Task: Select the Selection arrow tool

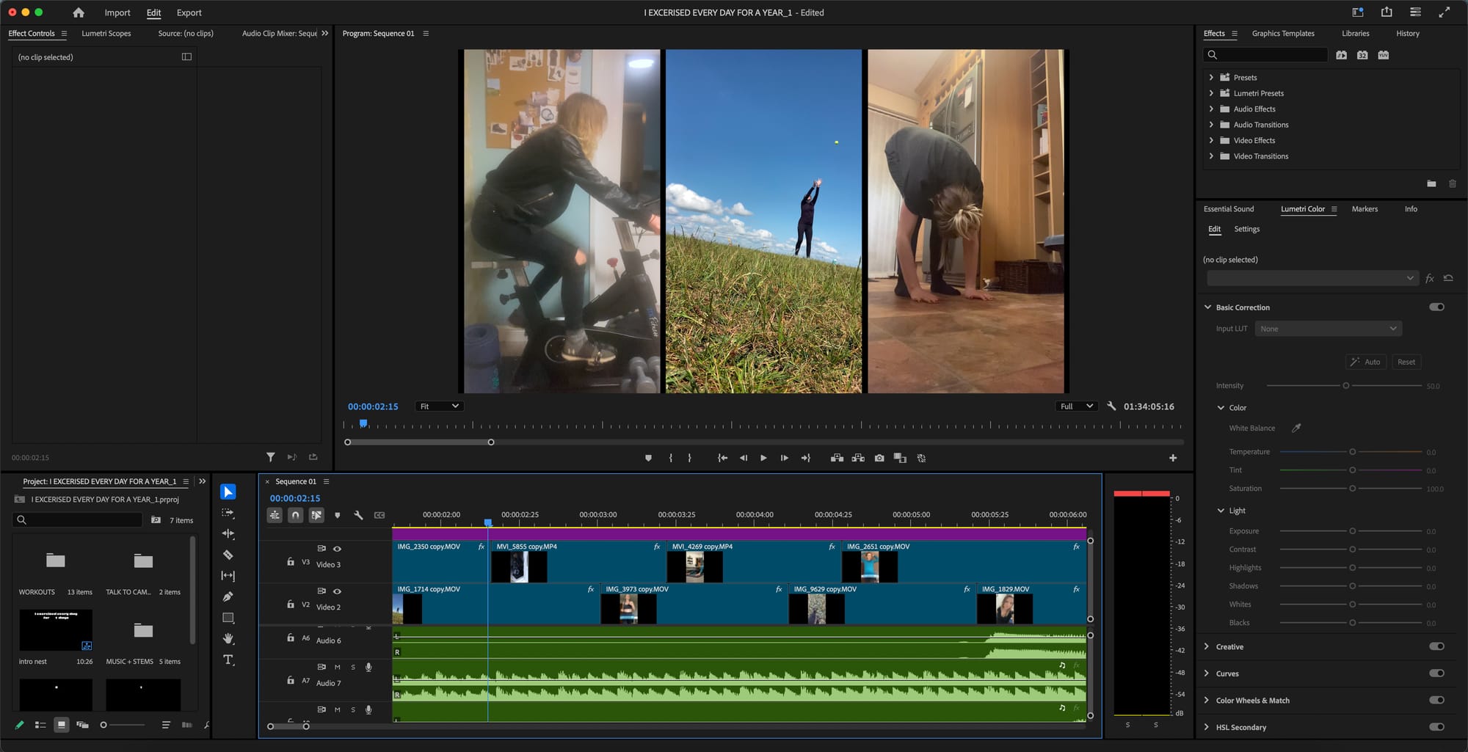Action: [x=228, y=492]
